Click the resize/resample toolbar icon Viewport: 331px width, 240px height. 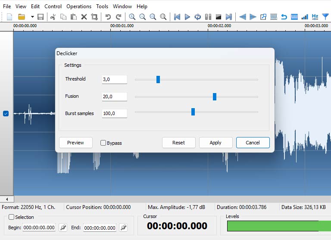tap(263, 17)
